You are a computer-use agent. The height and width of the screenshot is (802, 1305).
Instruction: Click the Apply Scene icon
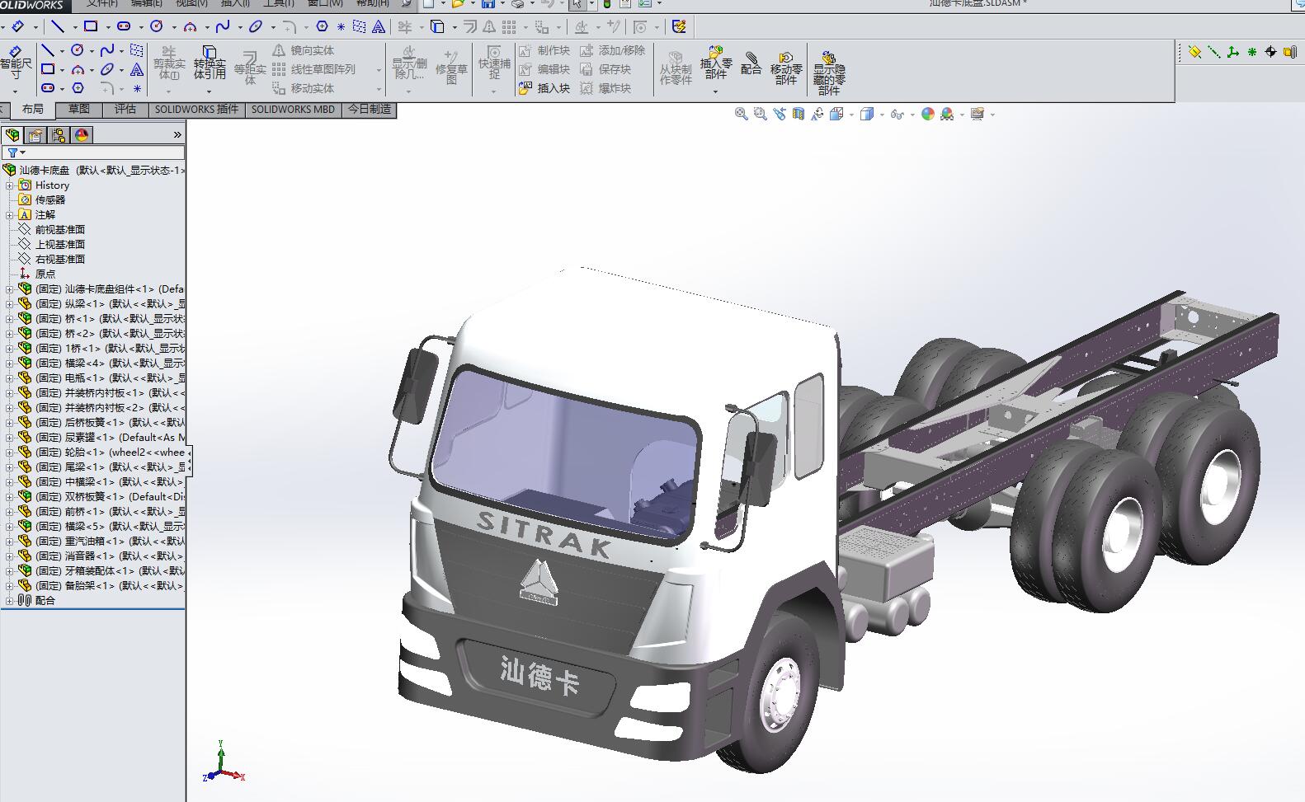947,115
